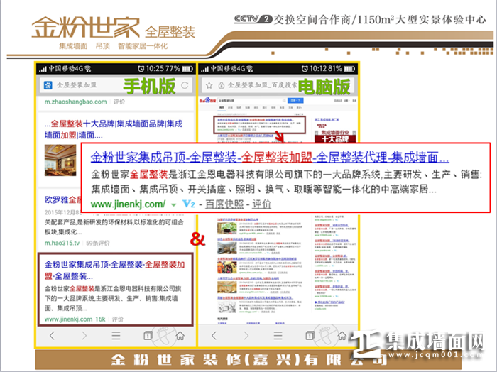Open the m.zhaoshangbao.com link
497x372 pixels.
pos(75,102)
